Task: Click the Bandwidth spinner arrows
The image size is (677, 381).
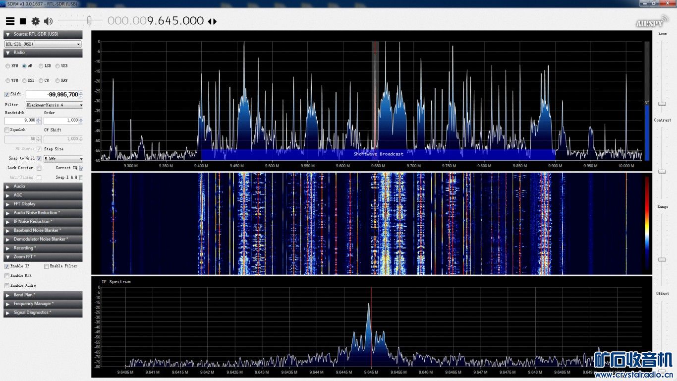Action: coord(39,120)
